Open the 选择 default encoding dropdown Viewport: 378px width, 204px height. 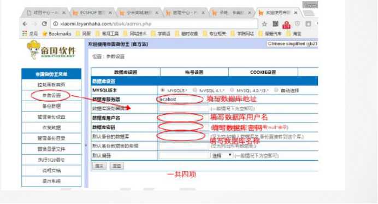tap(222, 155)
